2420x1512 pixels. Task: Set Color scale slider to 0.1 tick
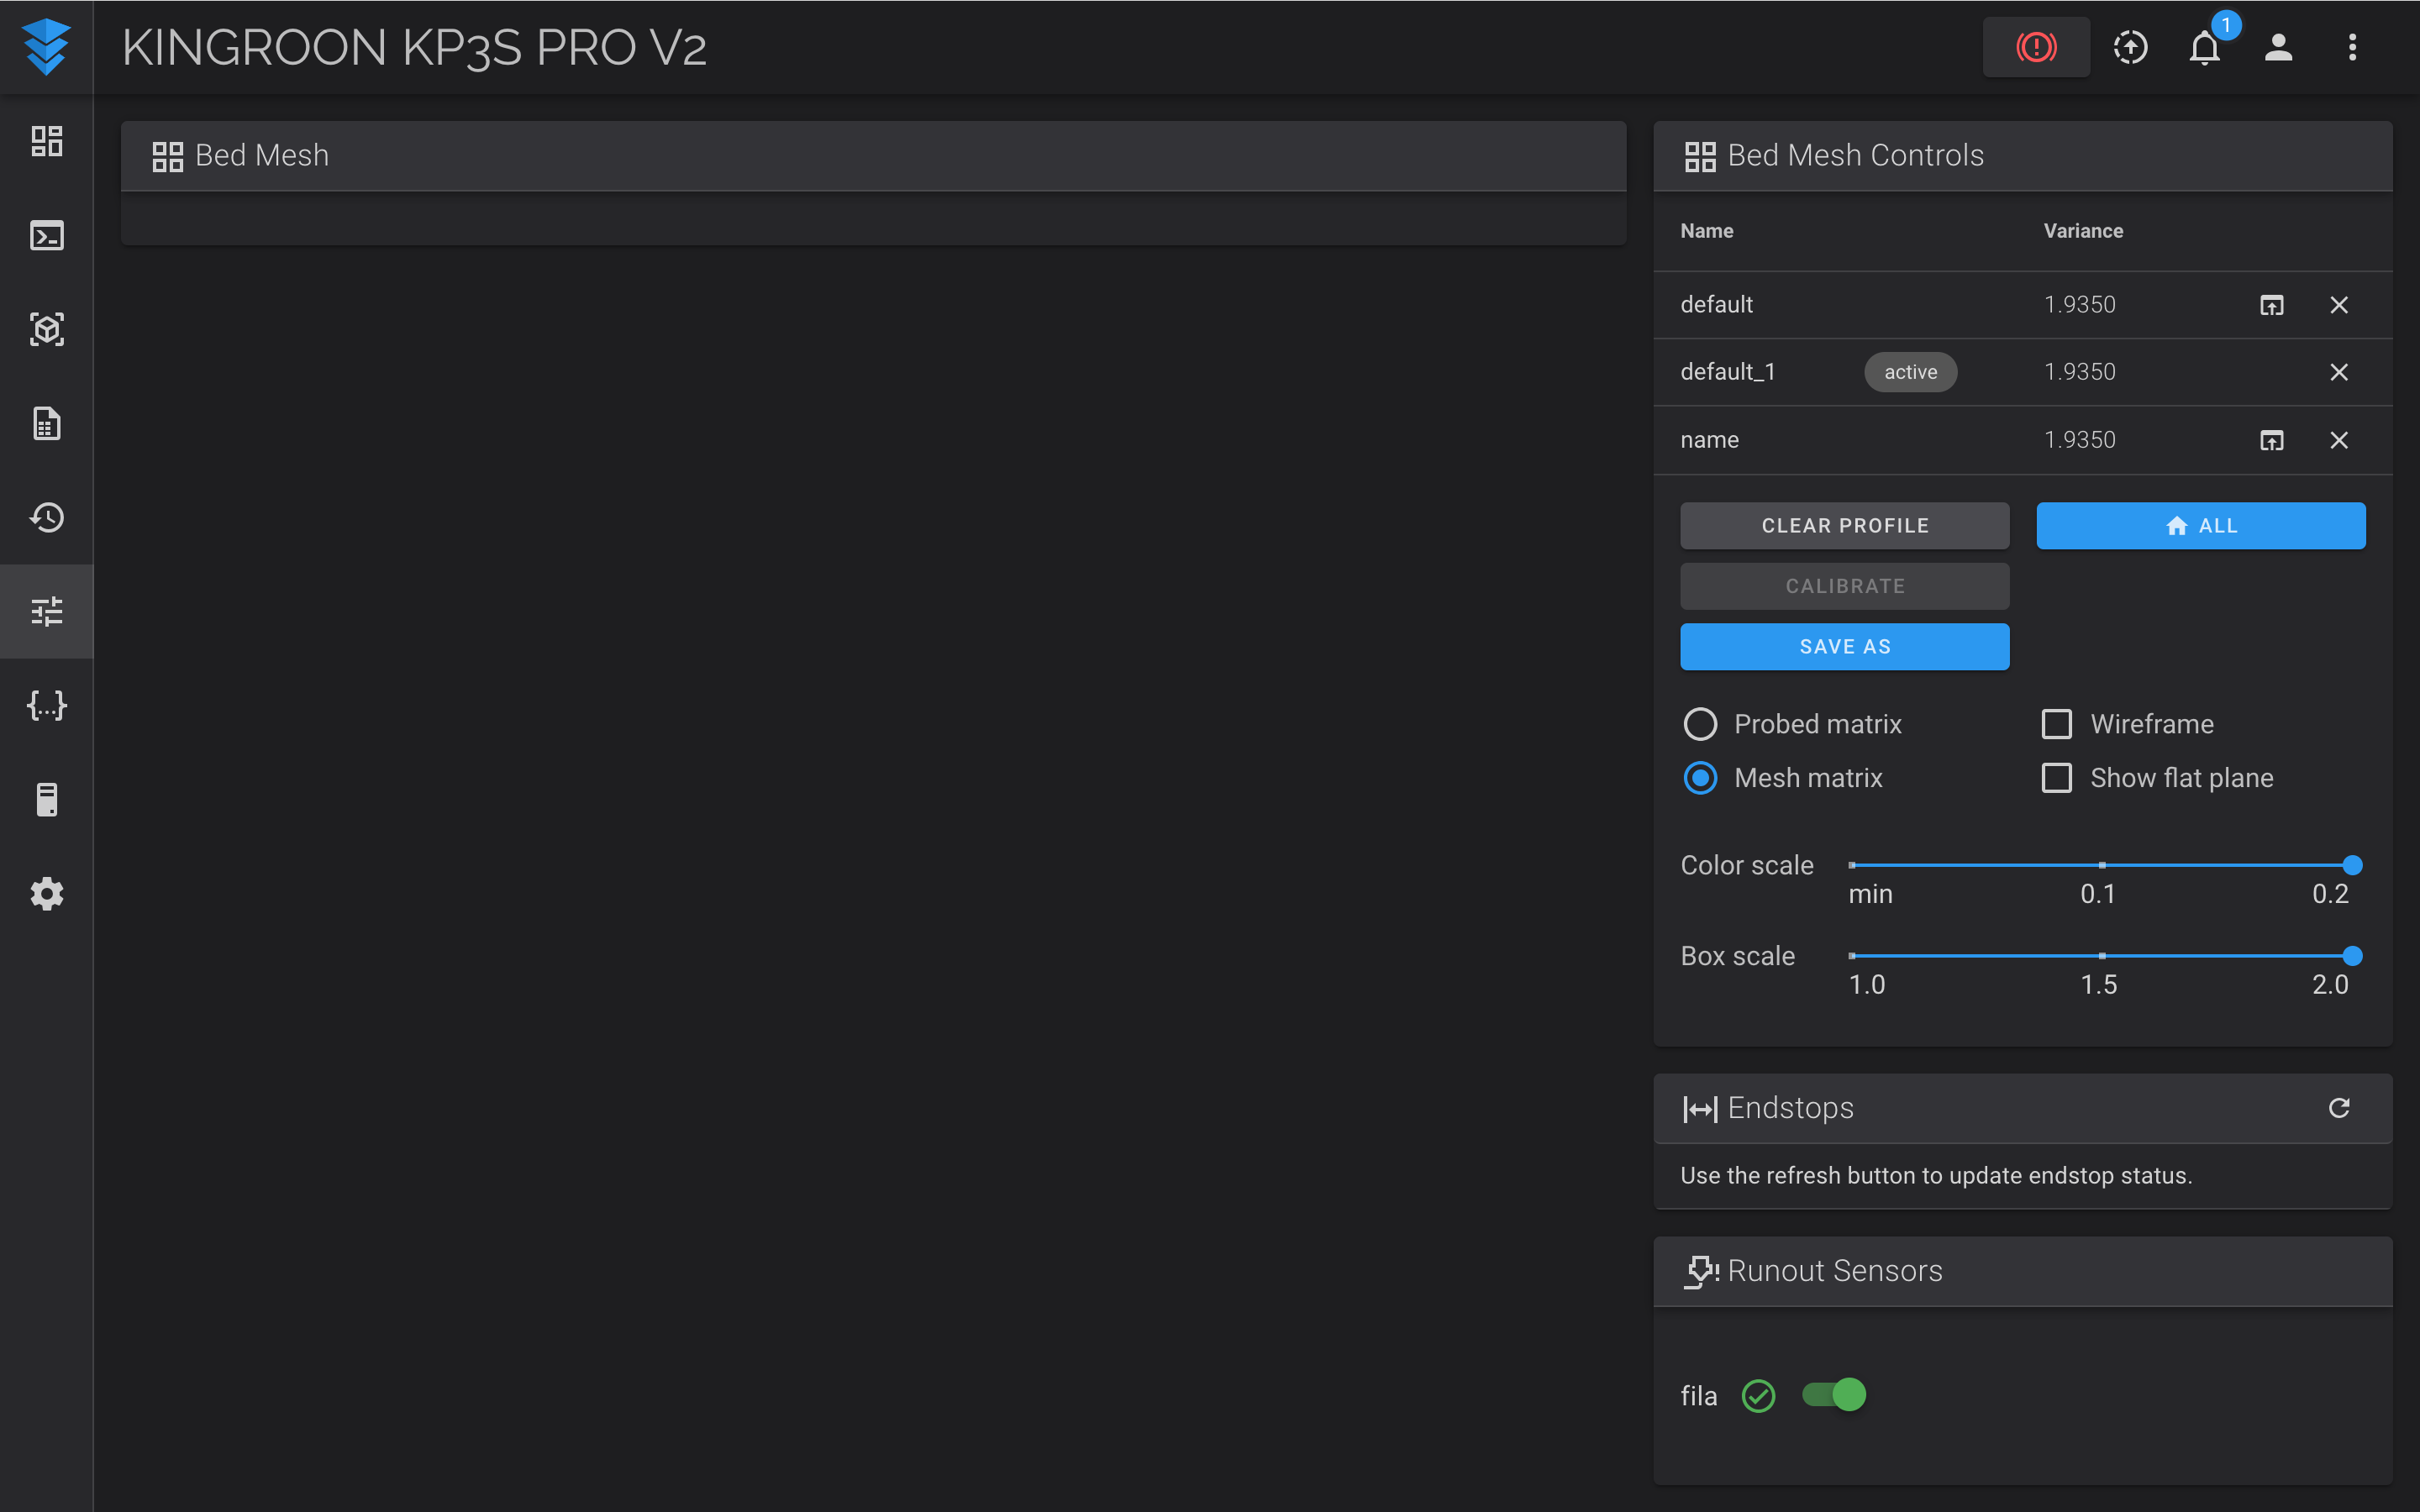[x=2101, y=865]
